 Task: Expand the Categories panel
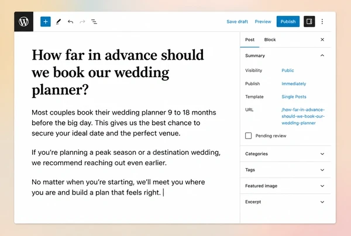click(285, 154)
